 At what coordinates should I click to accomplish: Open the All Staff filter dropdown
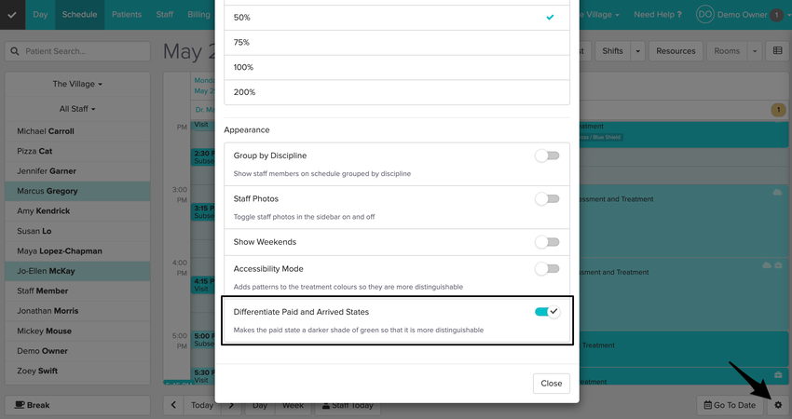point(77,109)
